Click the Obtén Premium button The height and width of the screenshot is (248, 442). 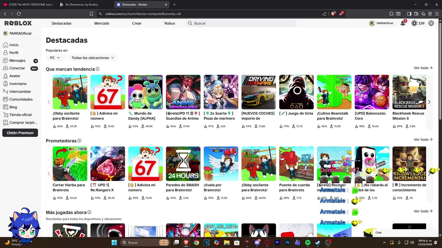[x=20, y=133]
